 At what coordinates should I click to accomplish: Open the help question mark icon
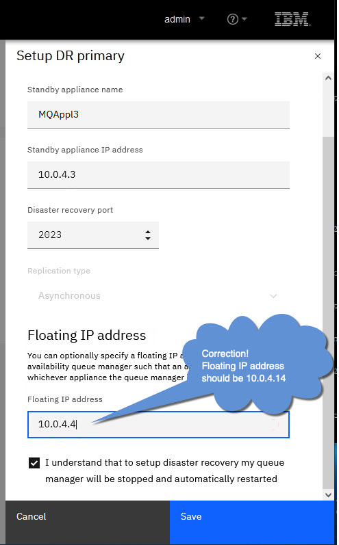[232, 19]
